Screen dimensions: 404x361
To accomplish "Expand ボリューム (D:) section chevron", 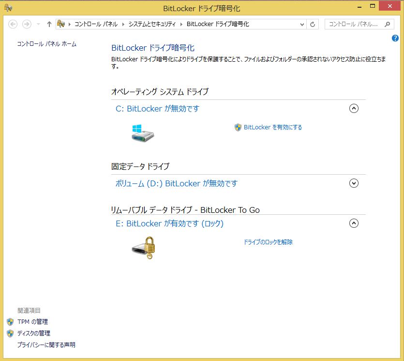I will click(354, 183).
